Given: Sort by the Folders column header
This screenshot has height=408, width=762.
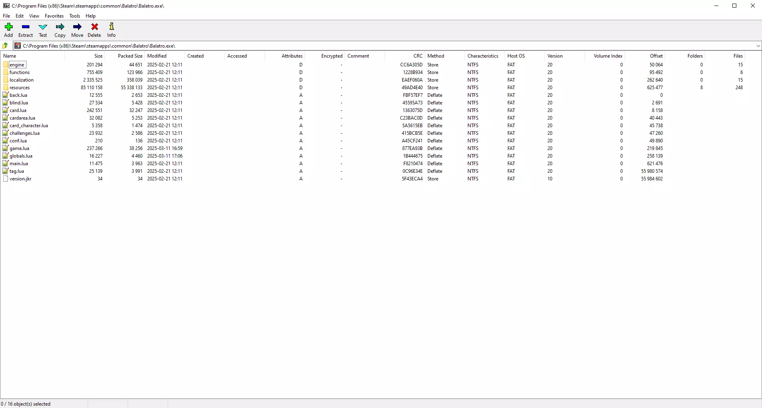Looking at the screenshot, I should 685,56.
